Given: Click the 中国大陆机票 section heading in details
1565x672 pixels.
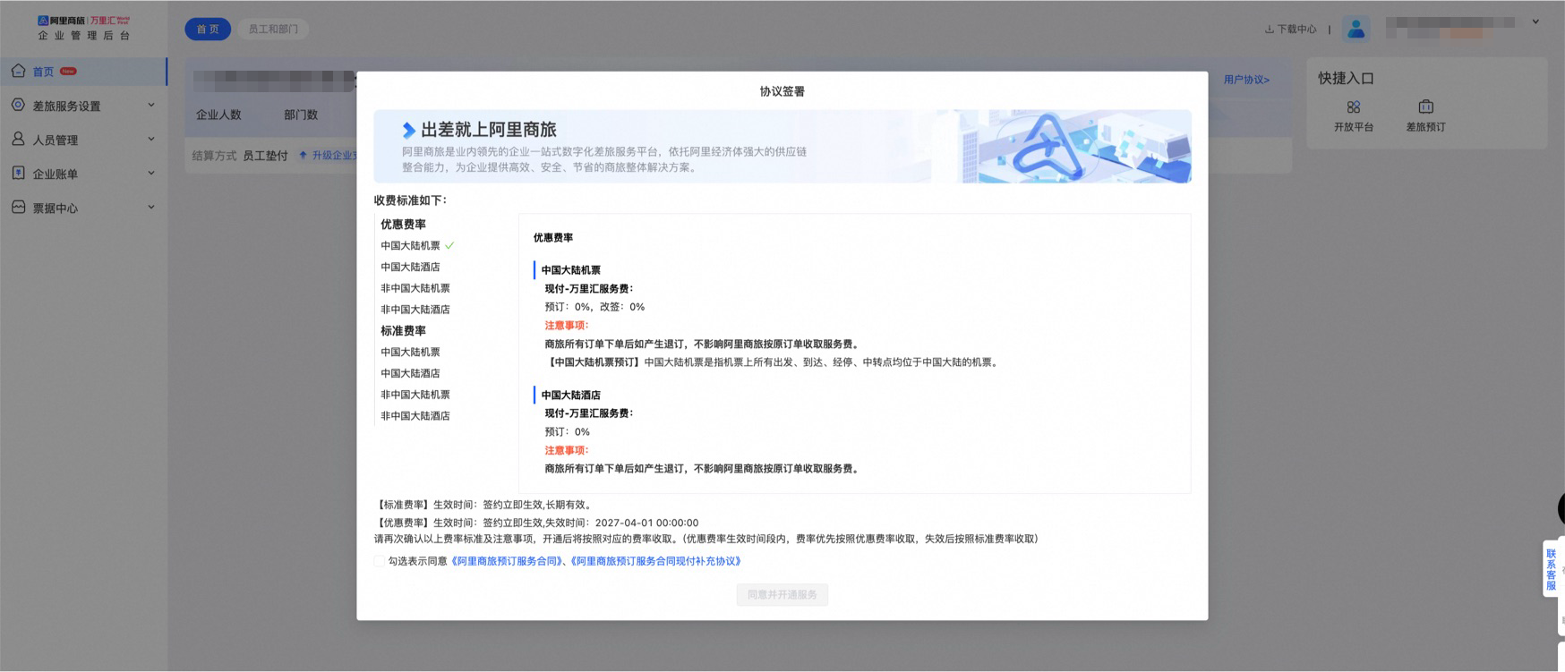Looking at the screenshot, I should (x=570, y=270).
